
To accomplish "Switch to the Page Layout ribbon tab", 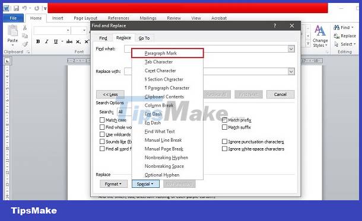I will (85, 18).
